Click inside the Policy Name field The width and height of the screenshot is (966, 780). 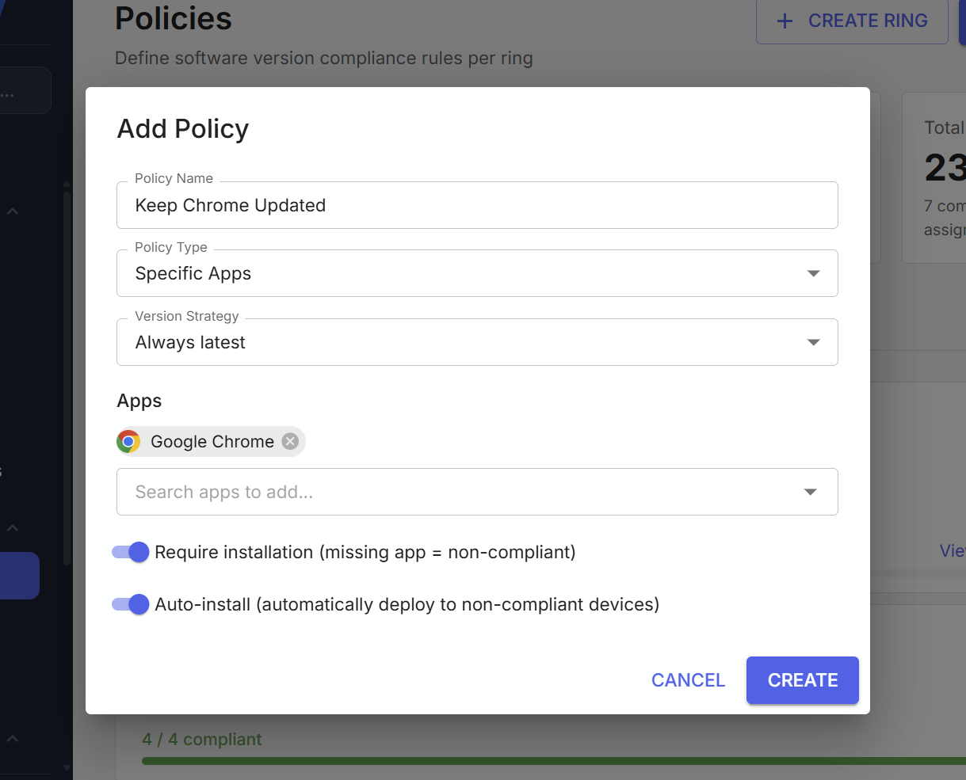[475, 204]
